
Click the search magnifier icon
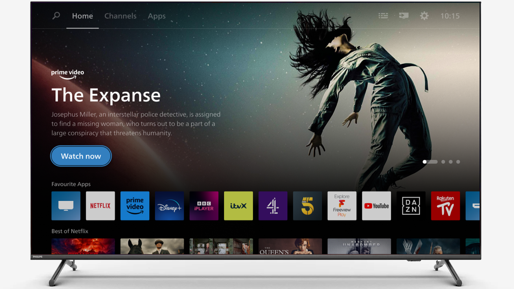click(x=56, y=16)
